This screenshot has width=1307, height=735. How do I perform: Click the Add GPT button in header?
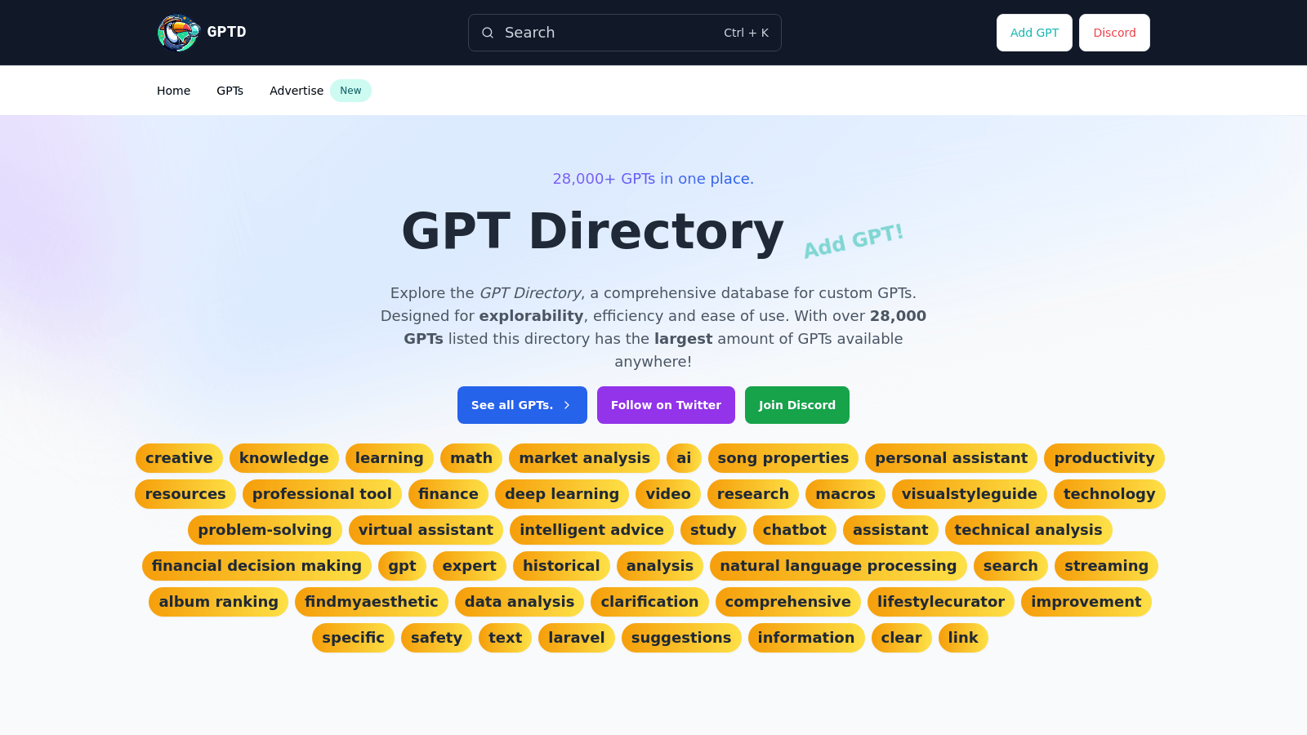(1034, 33)
